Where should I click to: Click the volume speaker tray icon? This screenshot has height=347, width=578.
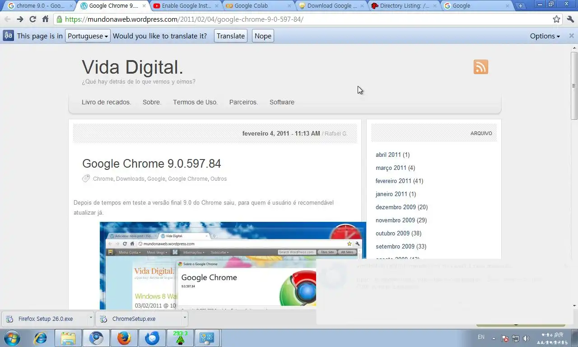point(526,338)
